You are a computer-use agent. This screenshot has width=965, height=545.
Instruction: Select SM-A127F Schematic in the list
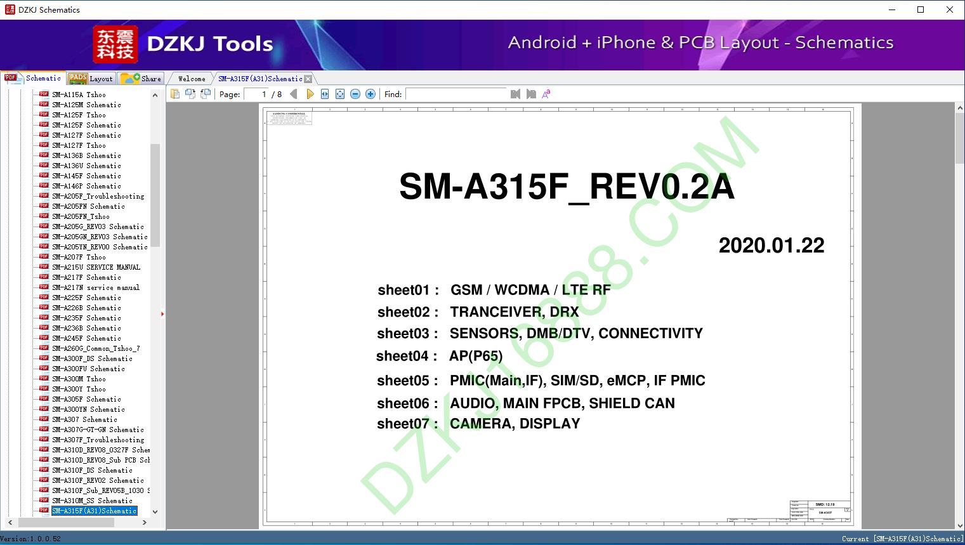pos(86,135)
